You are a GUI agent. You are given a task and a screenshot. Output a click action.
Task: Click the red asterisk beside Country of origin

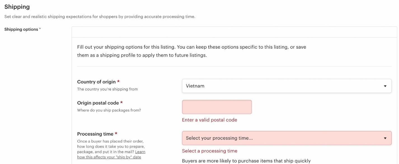click(118, 81)
